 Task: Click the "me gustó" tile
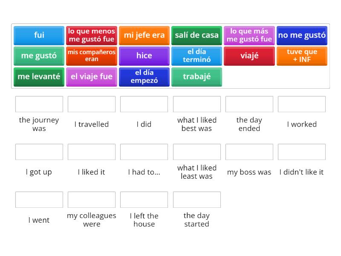coord(38,56)
